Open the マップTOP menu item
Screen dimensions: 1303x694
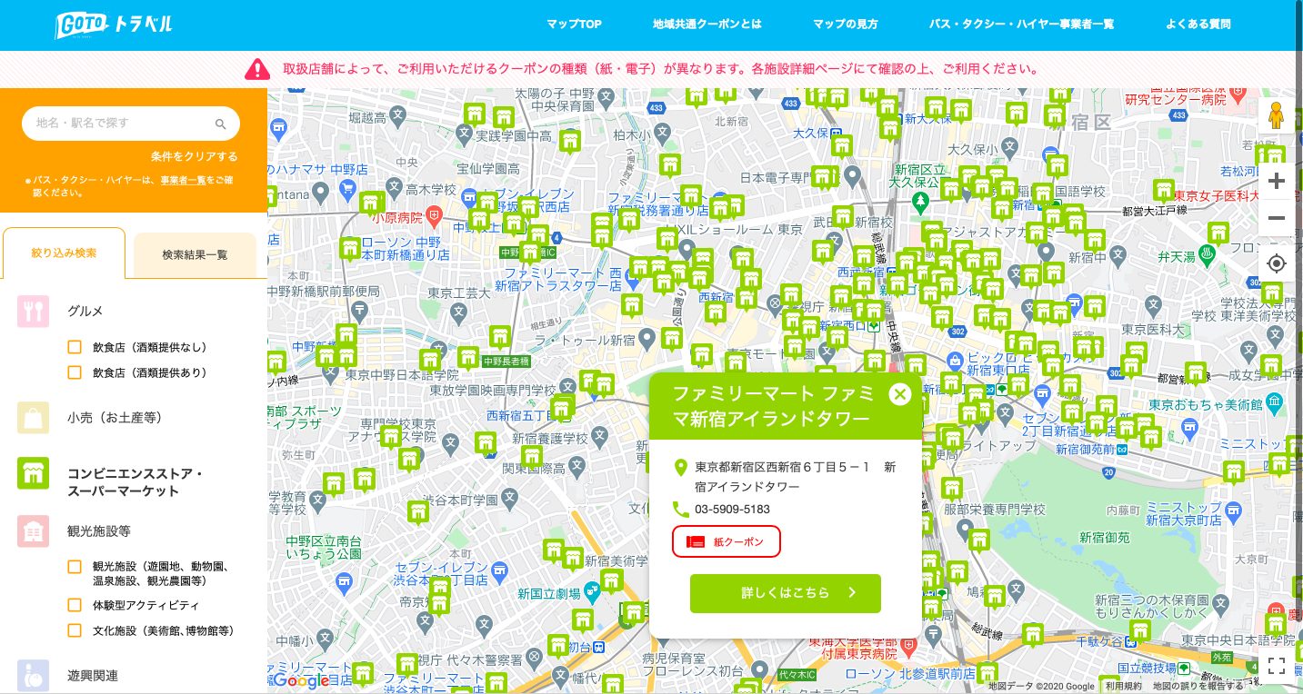[574, 25]
